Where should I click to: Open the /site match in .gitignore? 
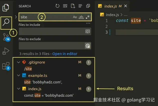(x=28, y=69)
